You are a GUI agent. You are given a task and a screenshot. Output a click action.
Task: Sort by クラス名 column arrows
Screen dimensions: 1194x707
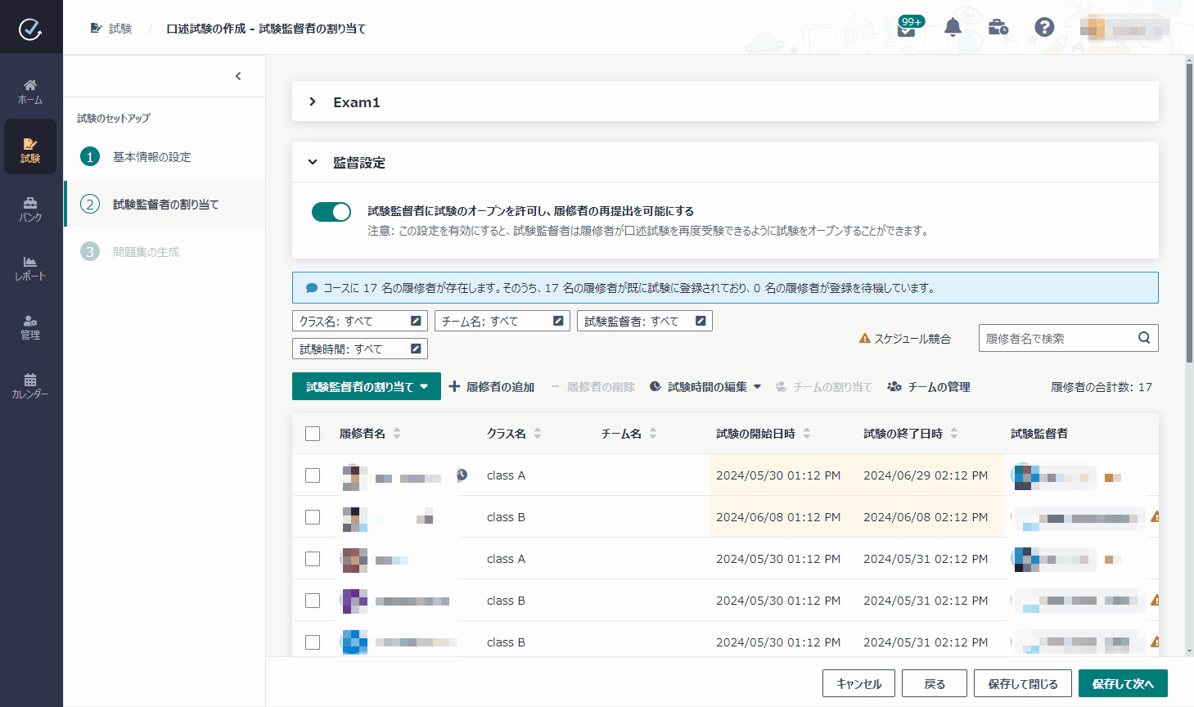pyautogui.click(x=538, y=433)
